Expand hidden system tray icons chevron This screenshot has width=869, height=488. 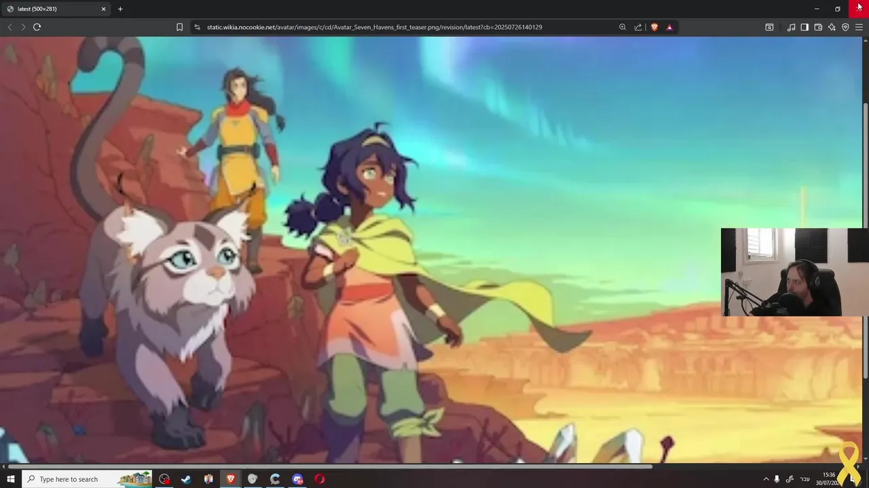point(766,479)
